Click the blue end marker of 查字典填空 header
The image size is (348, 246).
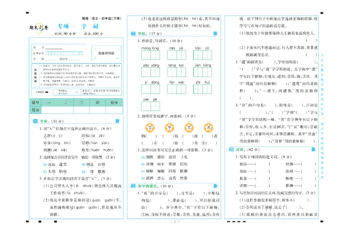215,186
